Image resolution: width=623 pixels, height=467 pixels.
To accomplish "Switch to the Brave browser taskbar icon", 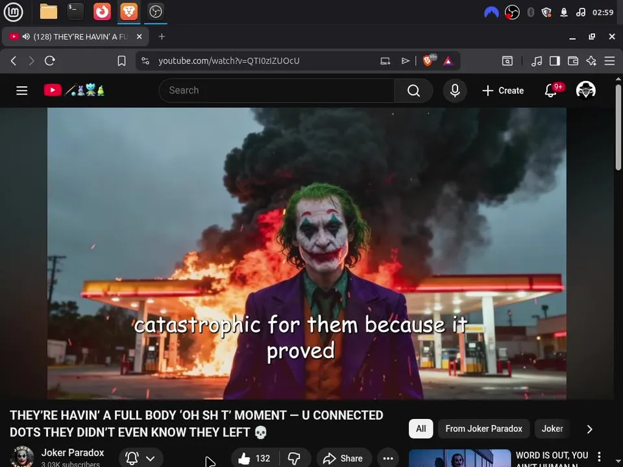I will pos(129,12).
